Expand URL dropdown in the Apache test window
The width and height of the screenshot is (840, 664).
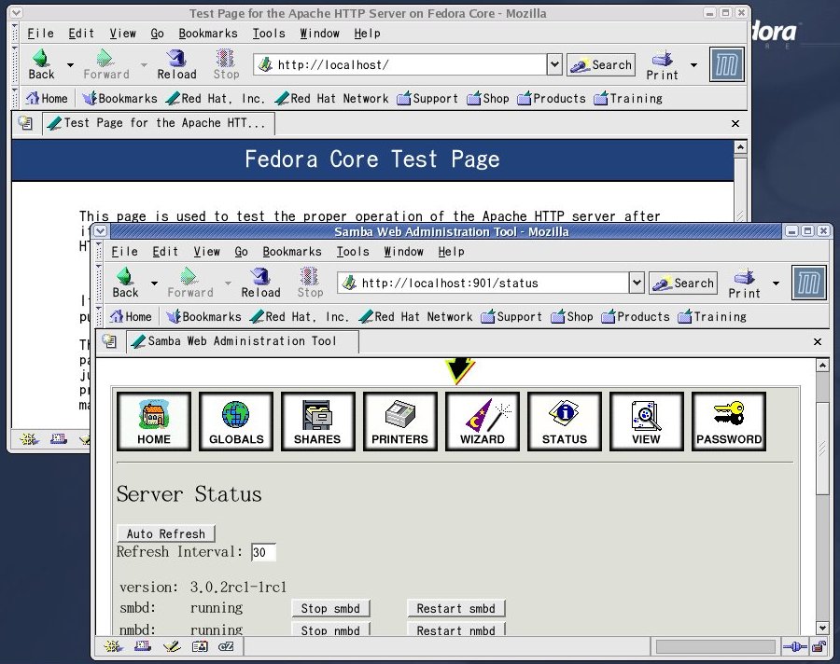click(x=553, y=64)
